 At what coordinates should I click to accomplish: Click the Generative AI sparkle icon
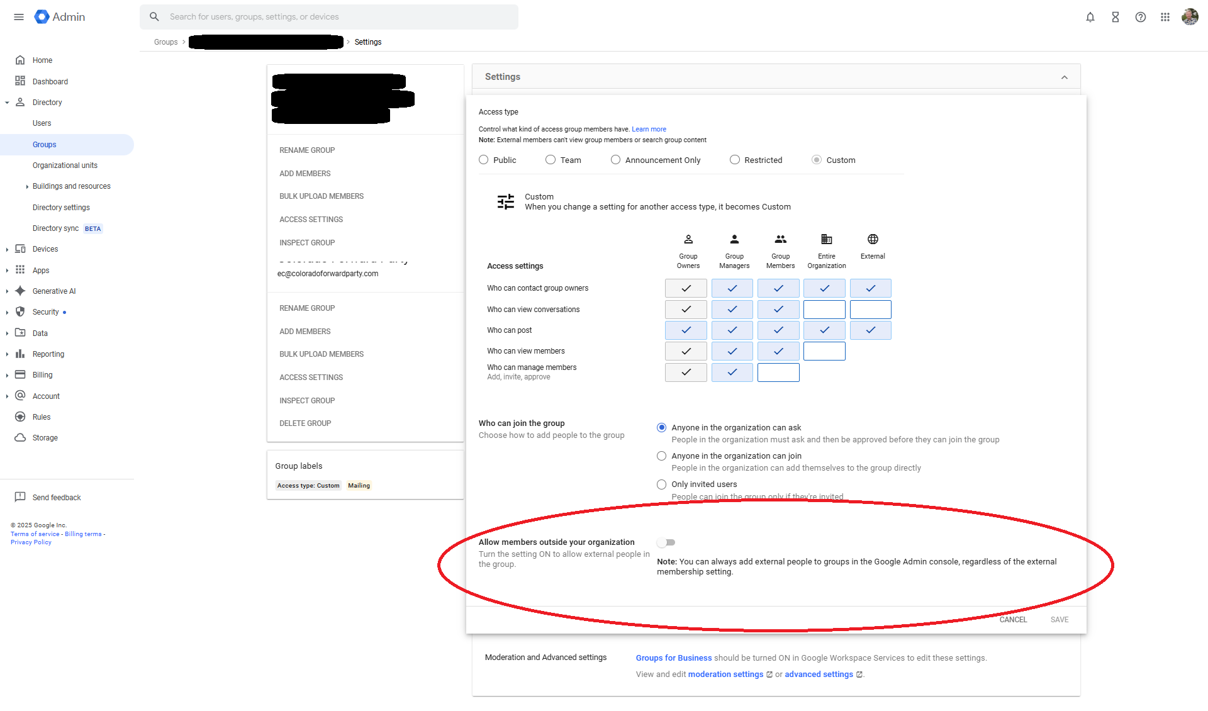20,291
